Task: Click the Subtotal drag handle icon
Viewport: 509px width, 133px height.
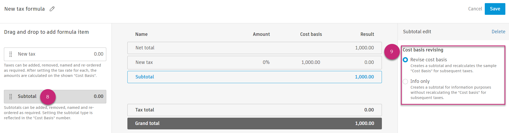Action: (x=11, y=97)
